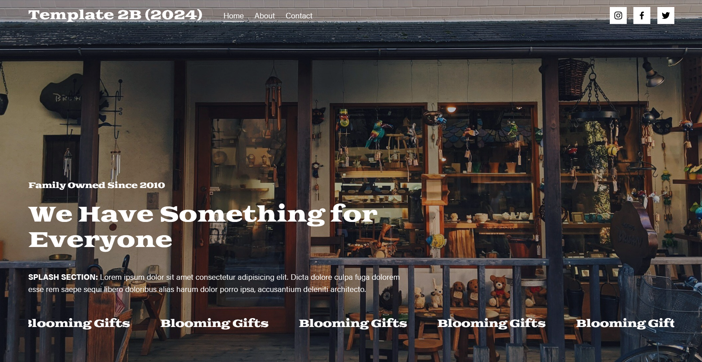Click the Lorem ipsum paragraph text

214,283
